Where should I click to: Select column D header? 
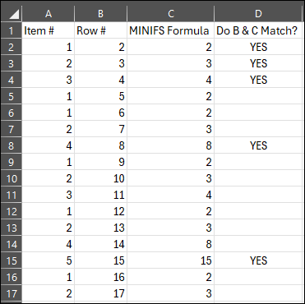pos(258,14)
